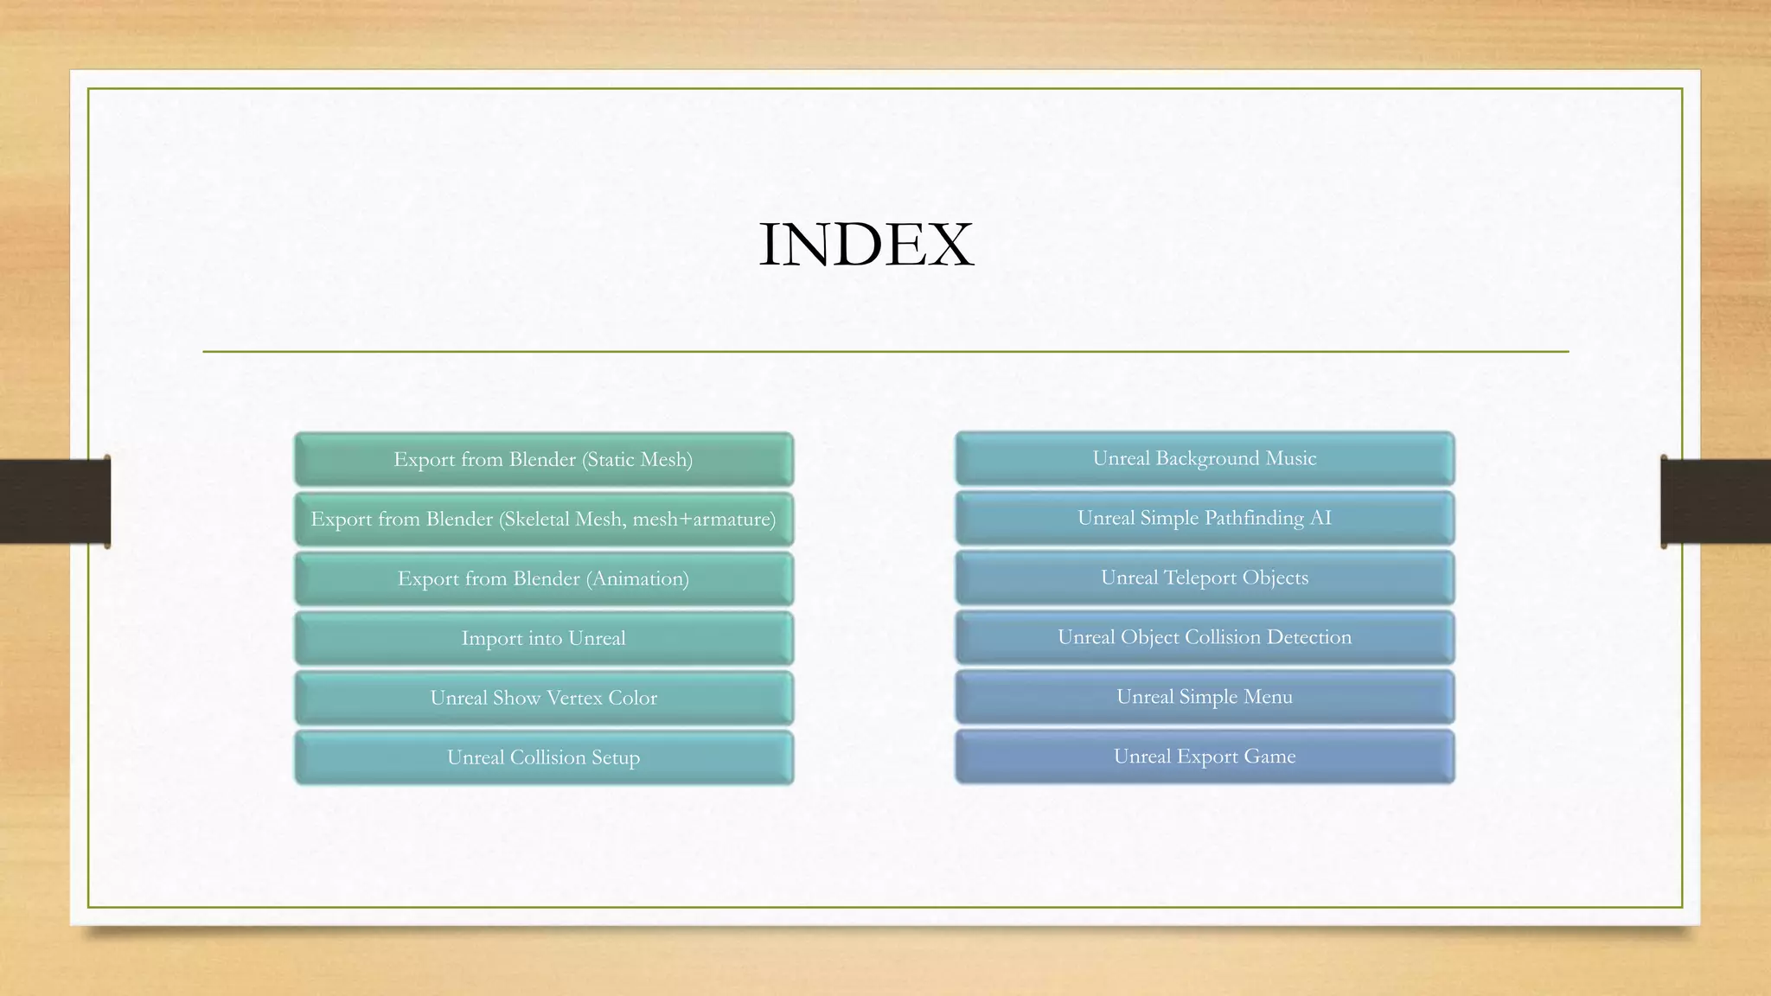
Task: Click the left dark clip tab
Action: point(54,501)
